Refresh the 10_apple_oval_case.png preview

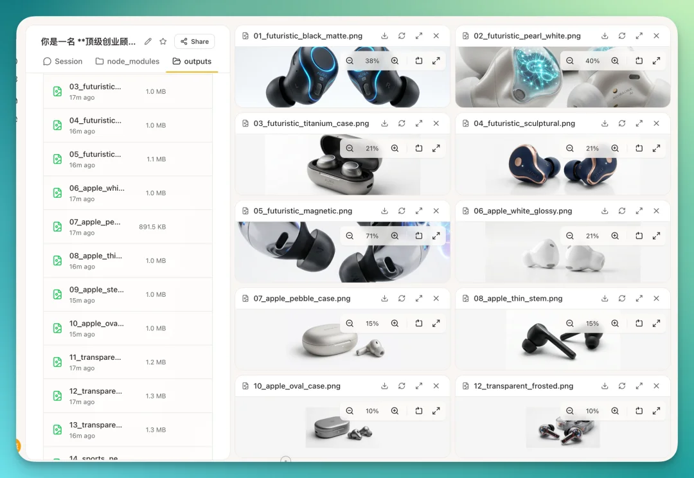402,386
